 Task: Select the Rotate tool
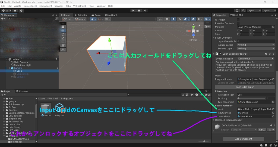point(63,34)
